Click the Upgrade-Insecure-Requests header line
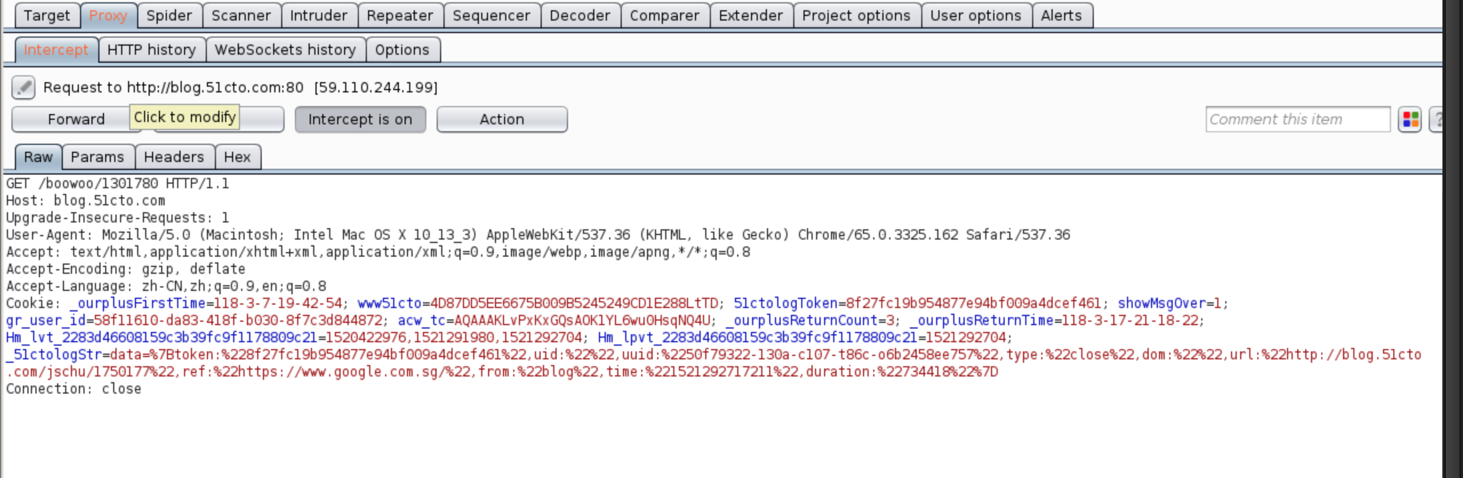The image size is (1463, 478). coord(118,218)
